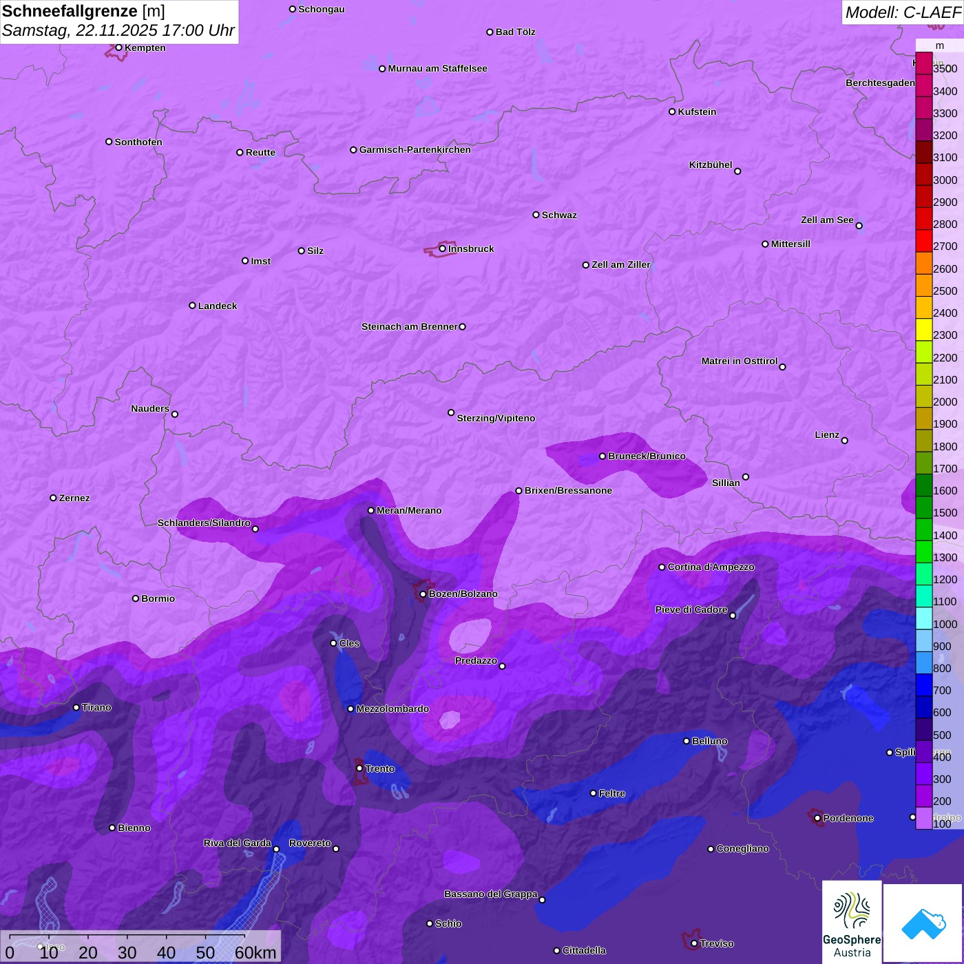This screenshot has height=964, width=964.
Task: Select the Pieve di Cadore label
Action: (x=691, y=609)
